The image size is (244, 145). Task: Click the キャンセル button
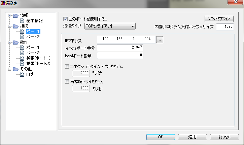click(224, 137)
